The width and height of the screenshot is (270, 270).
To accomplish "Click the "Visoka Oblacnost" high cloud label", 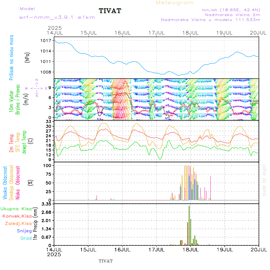I will click(x=5, y=183).
